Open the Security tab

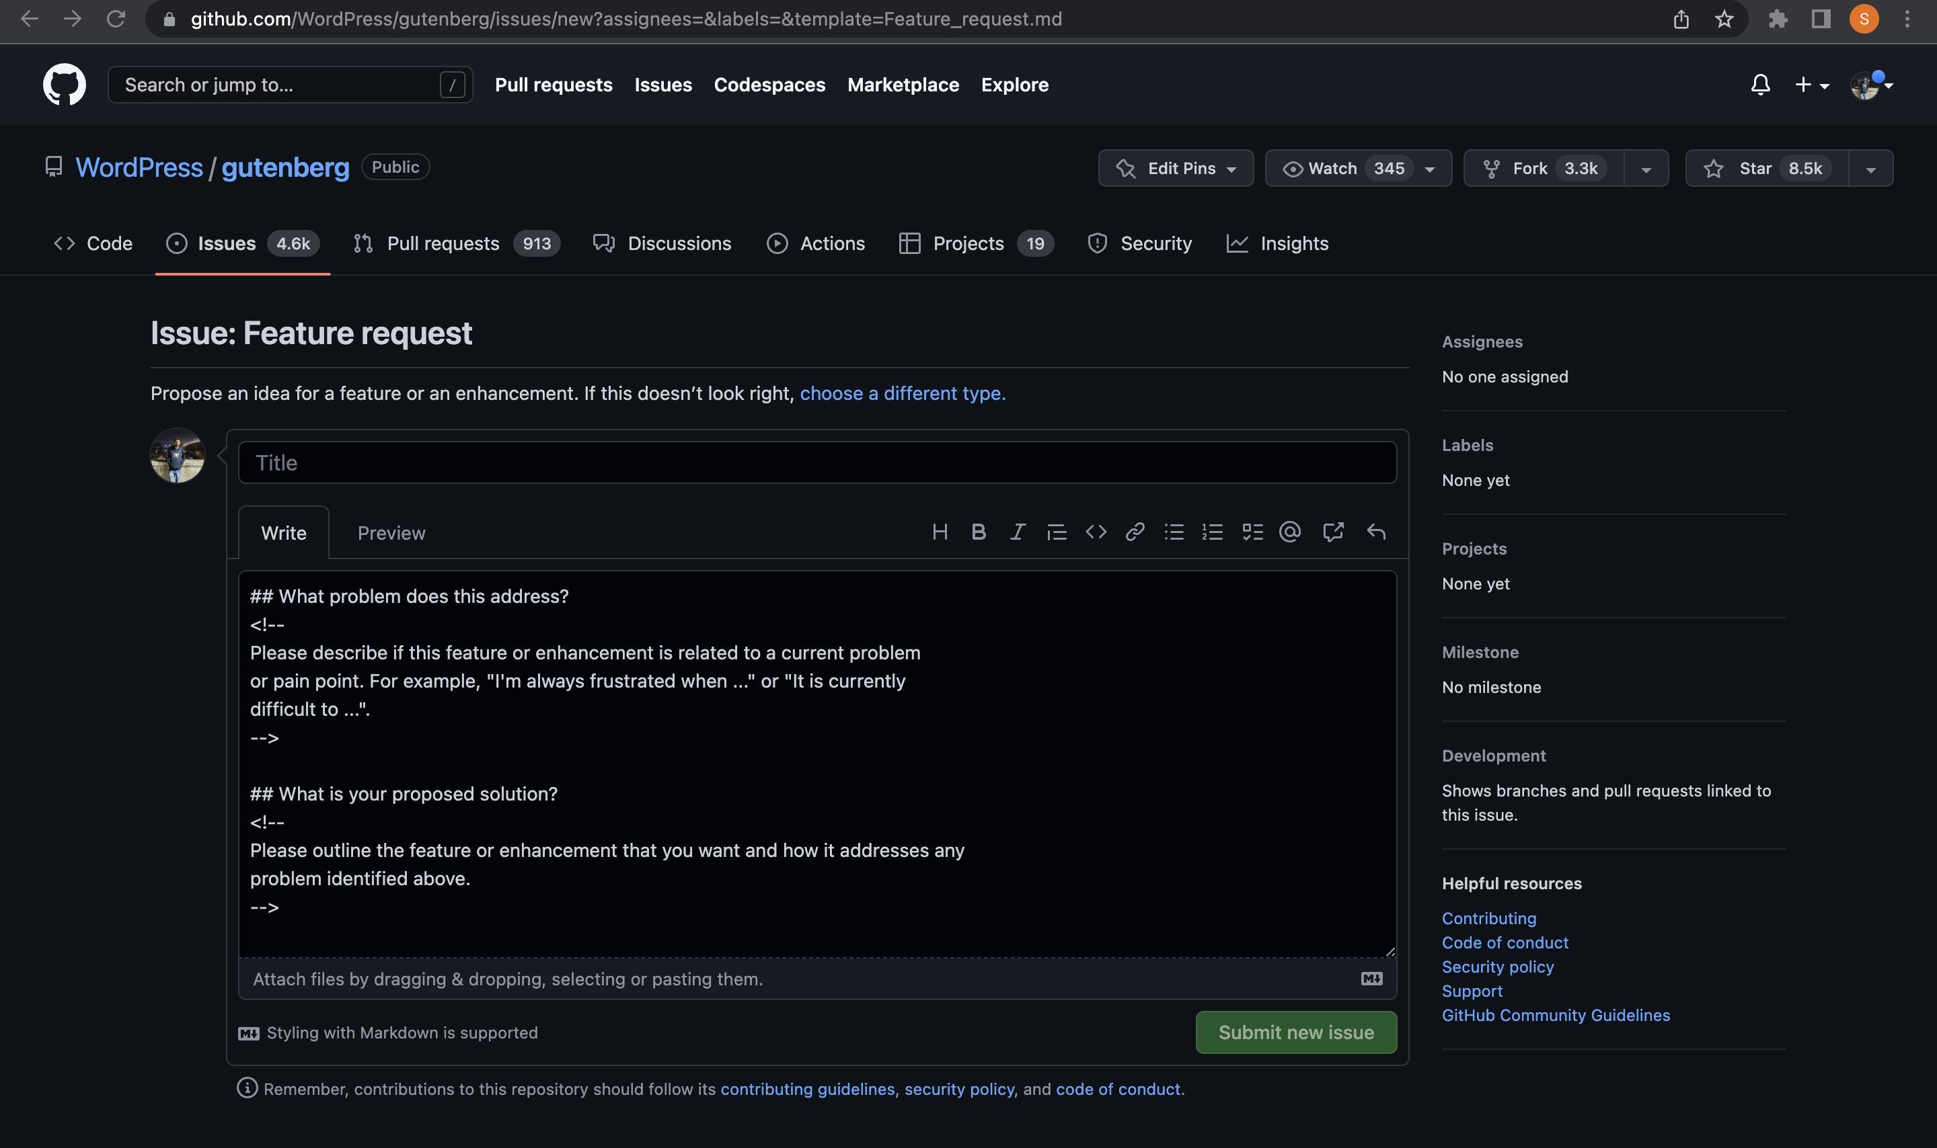coord(1139,243)
